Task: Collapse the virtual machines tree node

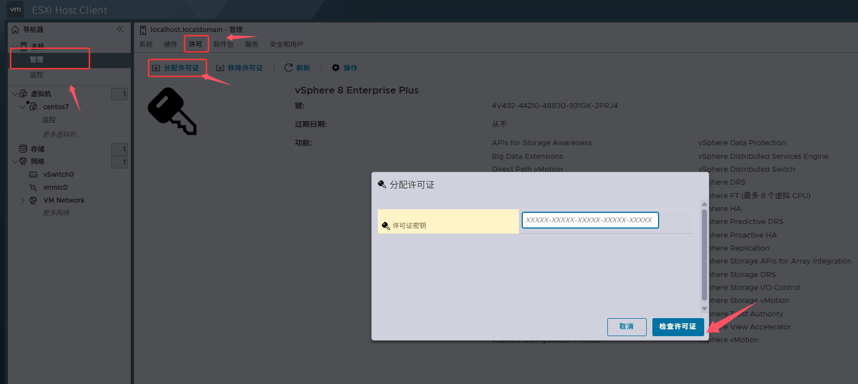Action: pos(15,93)
